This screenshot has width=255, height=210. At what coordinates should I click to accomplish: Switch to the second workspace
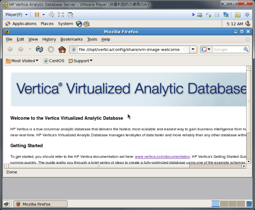click(224, 204)
